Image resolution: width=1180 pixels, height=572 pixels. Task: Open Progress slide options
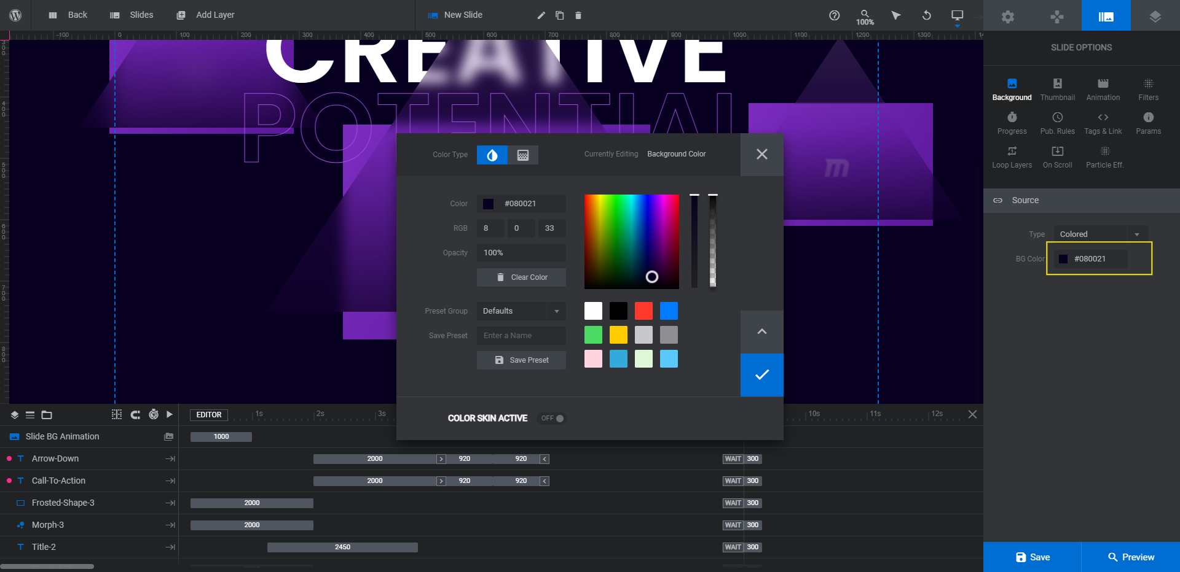[1012, 123]
